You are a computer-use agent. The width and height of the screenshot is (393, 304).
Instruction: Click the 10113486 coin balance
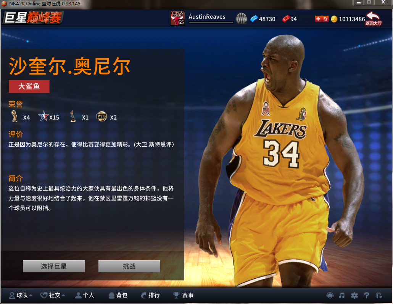click(352, 19)
